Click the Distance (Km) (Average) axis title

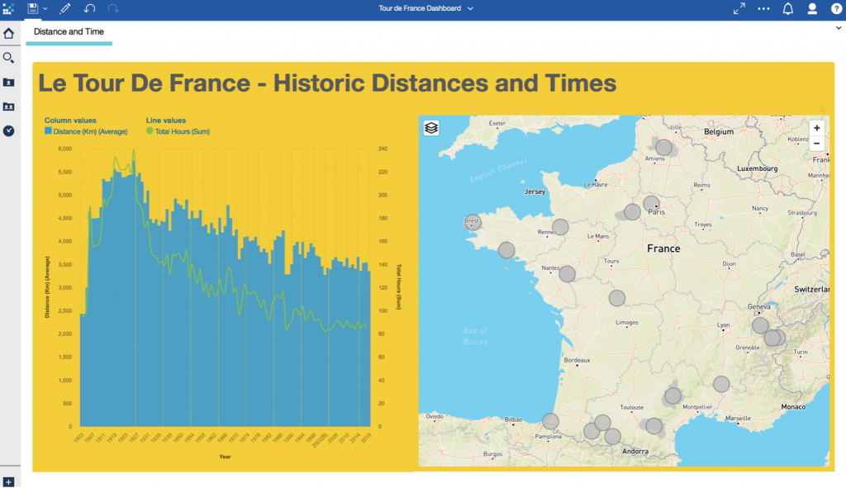click(47, 287)
